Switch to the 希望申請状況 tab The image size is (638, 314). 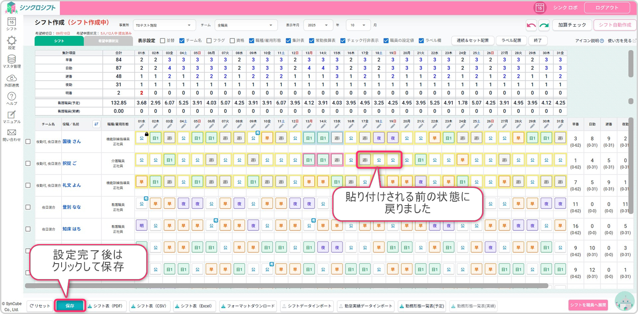point(108,41)
